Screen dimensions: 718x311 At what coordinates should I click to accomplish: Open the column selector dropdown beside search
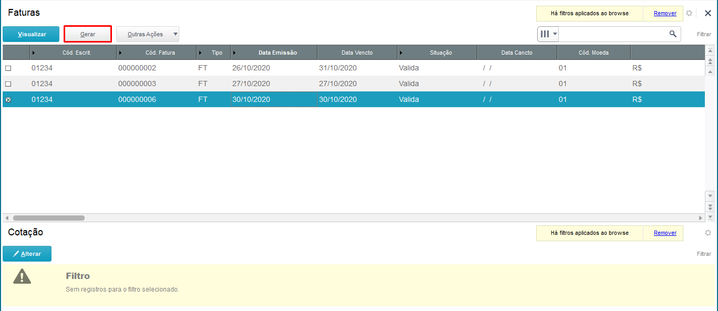[548, 34]
